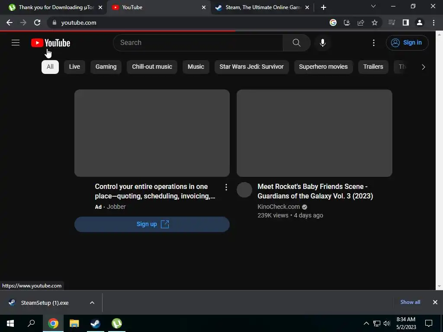Image resolution: width=443 pixels, height=332 pixels.
Task: Open a new browser tab
Action: 324,8
